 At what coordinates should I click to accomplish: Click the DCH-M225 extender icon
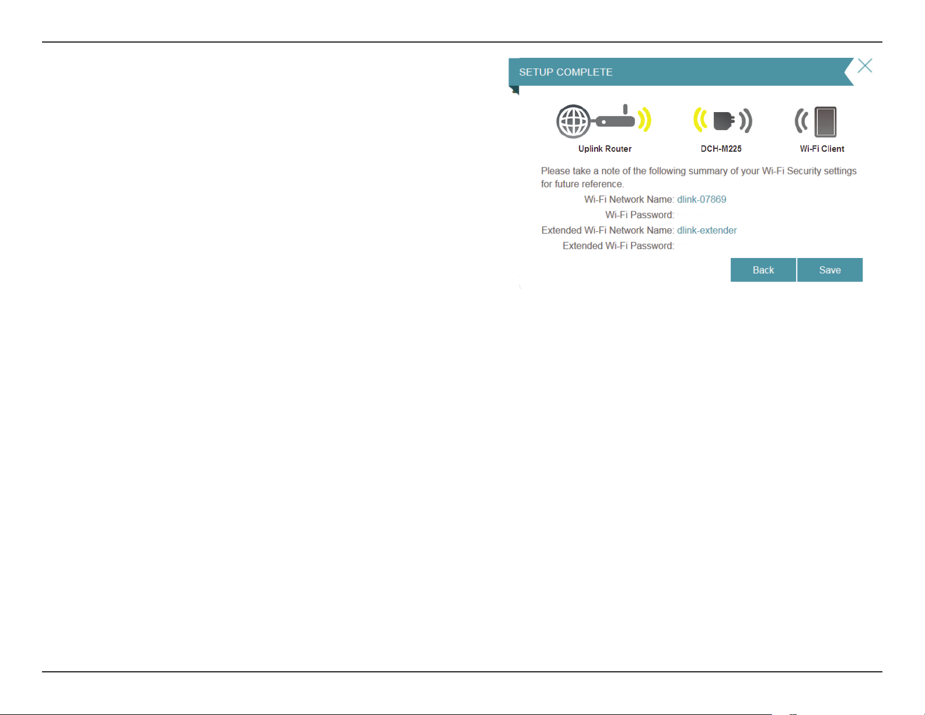[722, 121]
